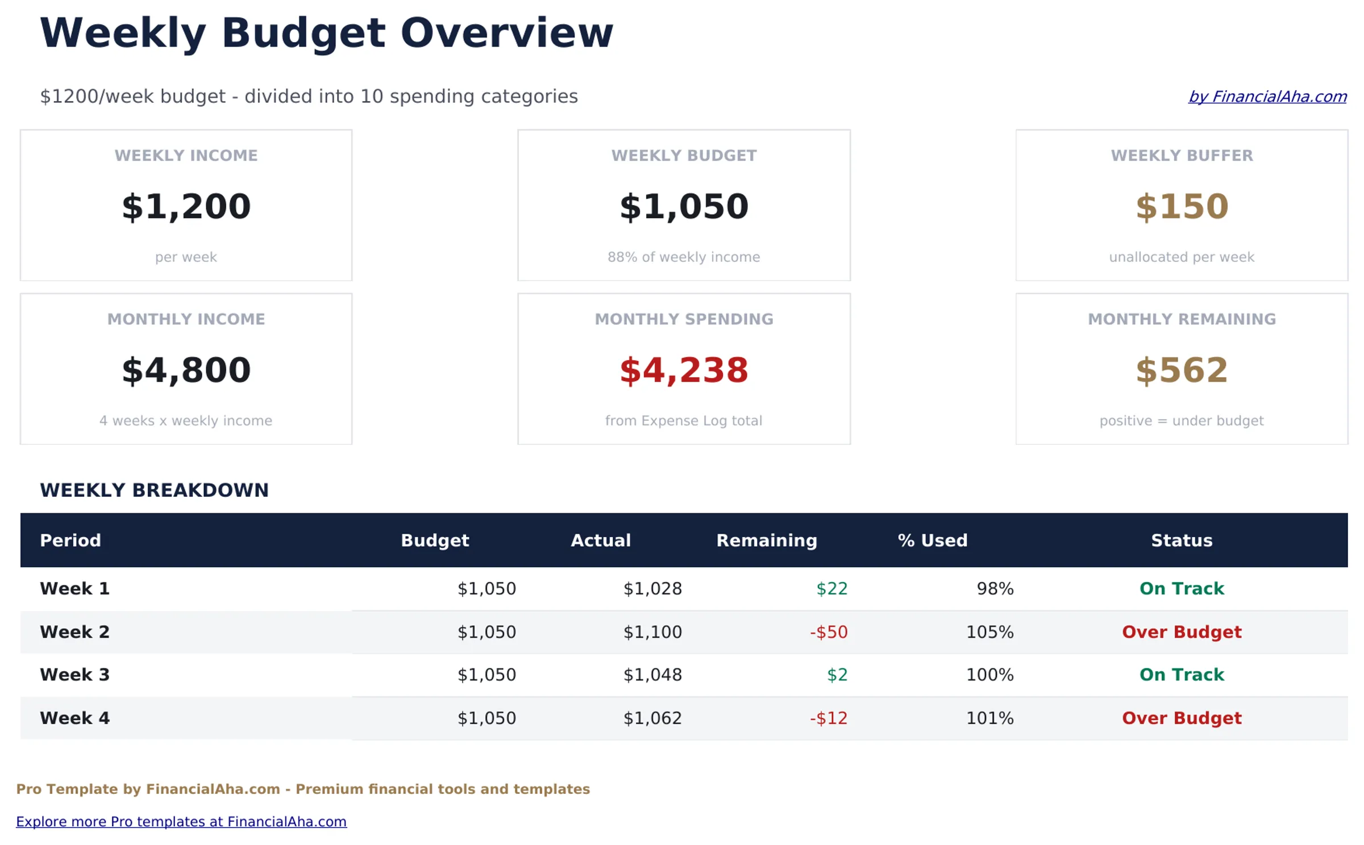Screen dimensions: 1364x845
Task: Select the Weekly Budget card
Action: 684,206
